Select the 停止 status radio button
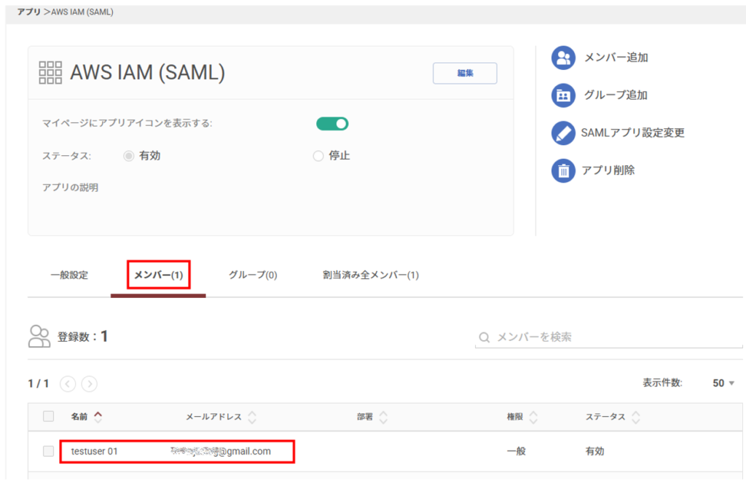The image size is (746, 483). point(318,156)
